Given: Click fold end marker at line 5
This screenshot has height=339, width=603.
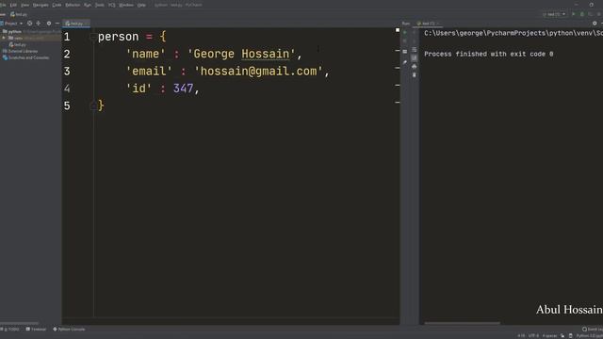Looking at the screenshot, I should coord(92,105).
